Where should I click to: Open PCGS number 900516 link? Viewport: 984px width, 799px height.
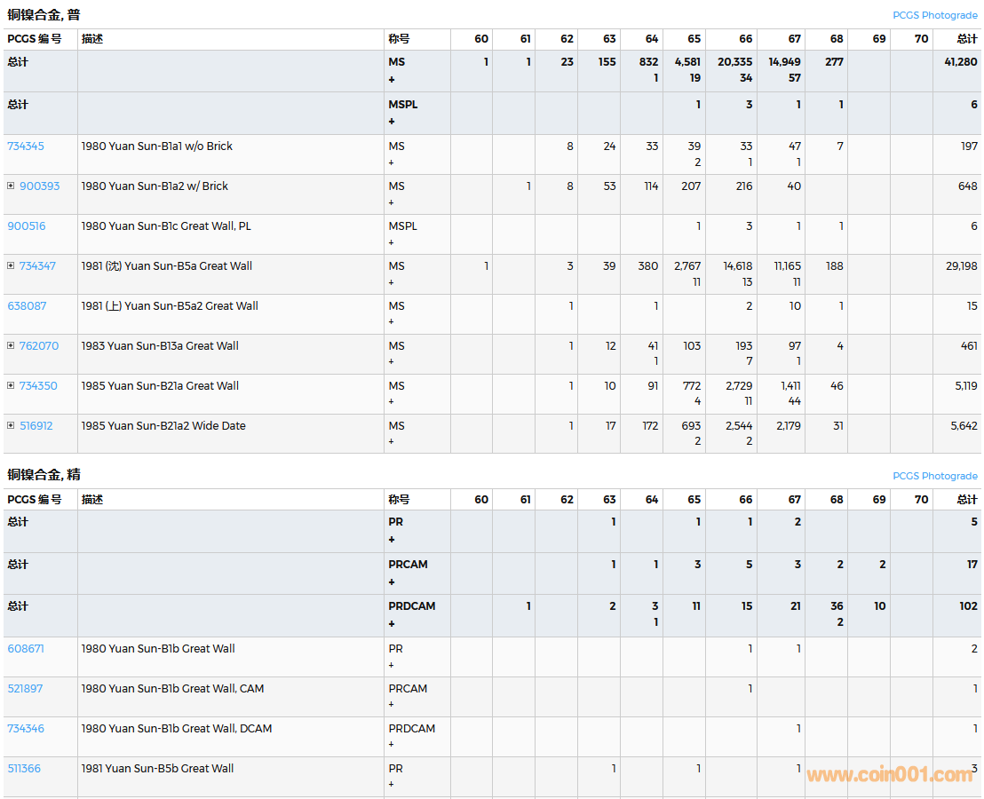click(27, 226)
